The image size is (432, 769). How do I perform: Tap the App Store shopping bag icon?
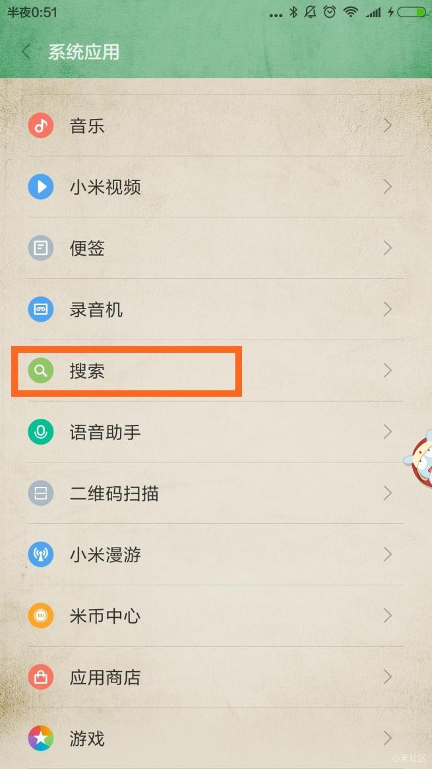41,677
